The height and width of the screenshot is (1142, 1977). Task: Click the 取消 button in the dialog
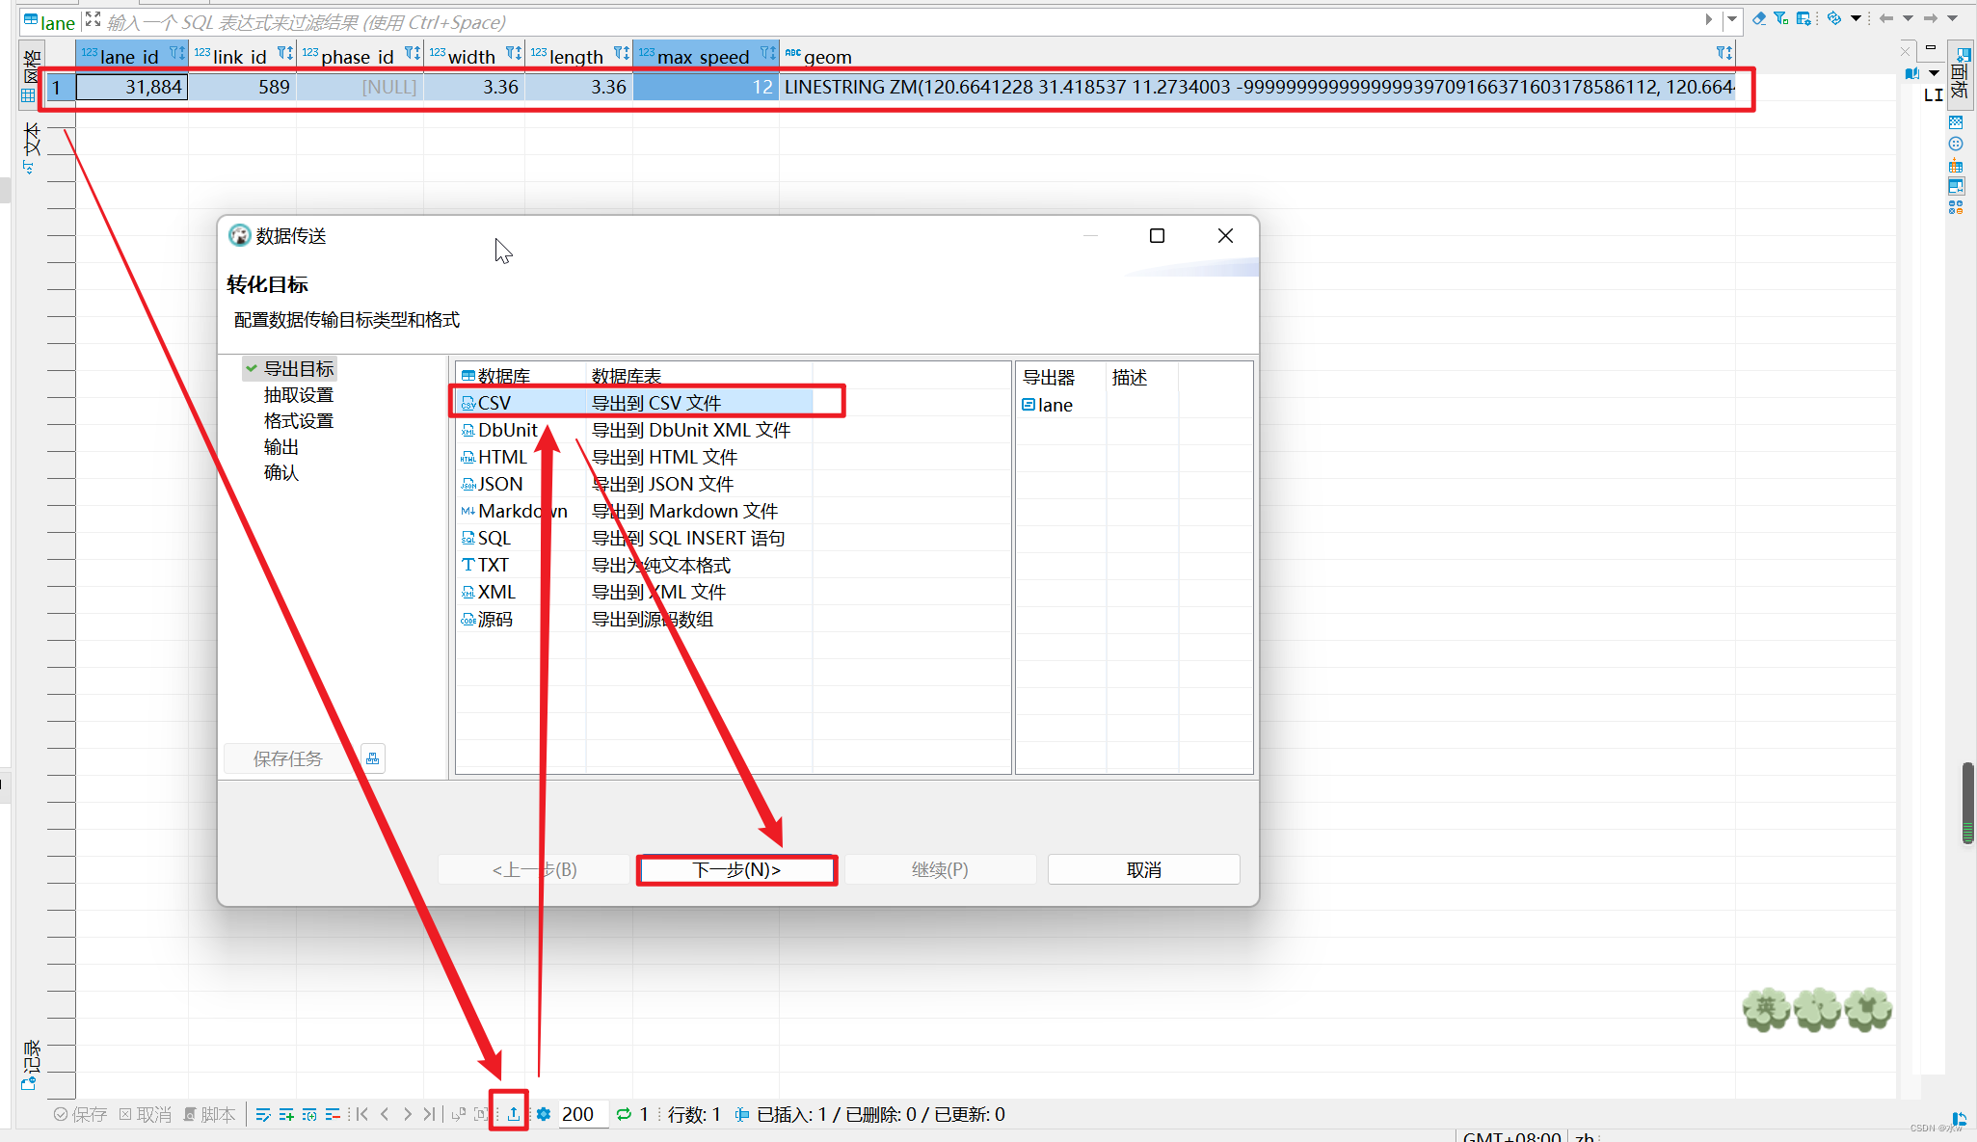[x=1143, y=869]
